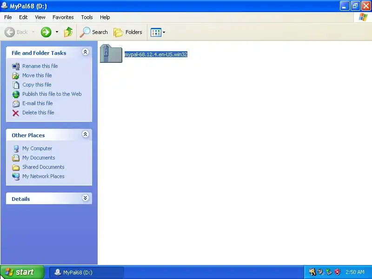Click the Safely Remove Hardware tray icon
Viewport: 372px width, 279px height.
(329, 272)
